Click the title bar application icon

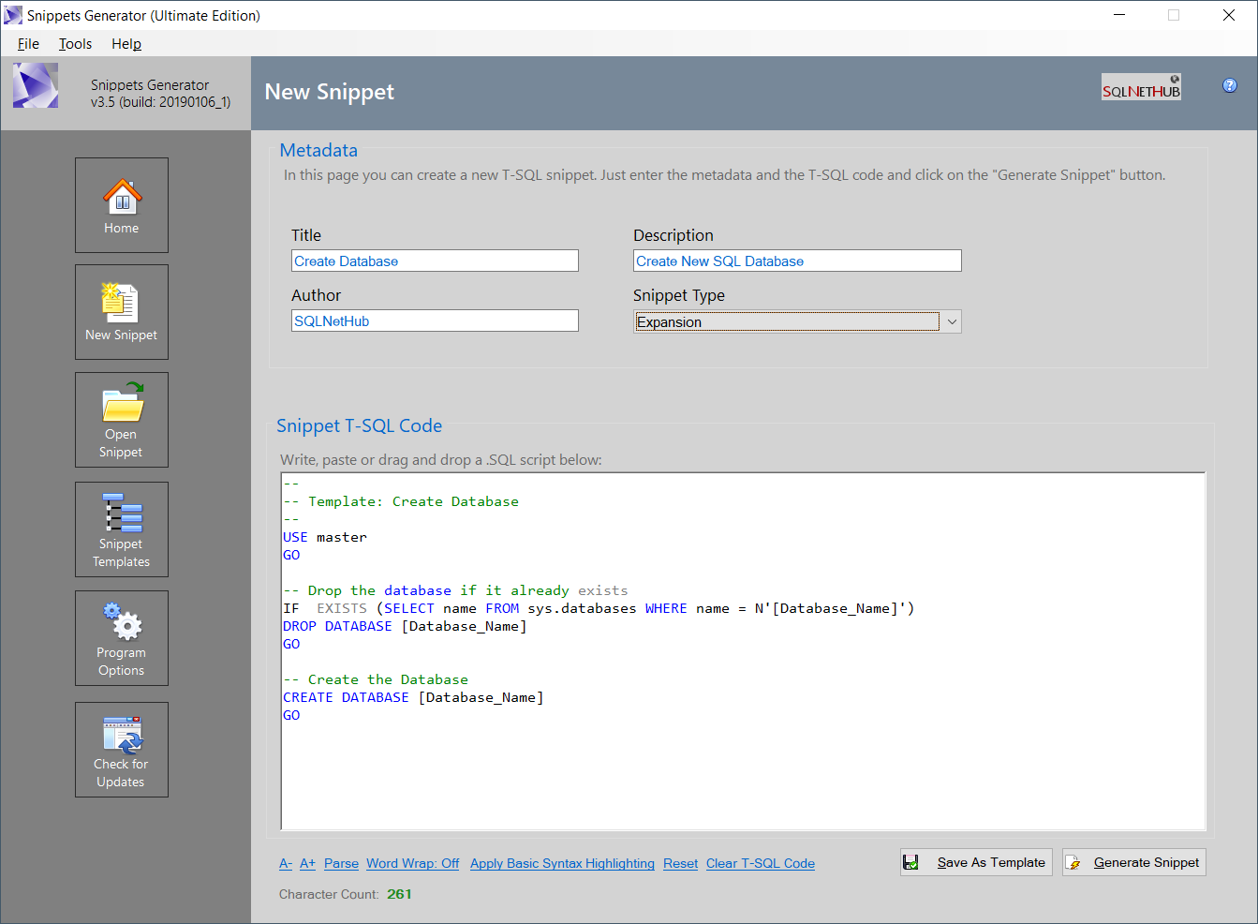(x=13, y=15)
